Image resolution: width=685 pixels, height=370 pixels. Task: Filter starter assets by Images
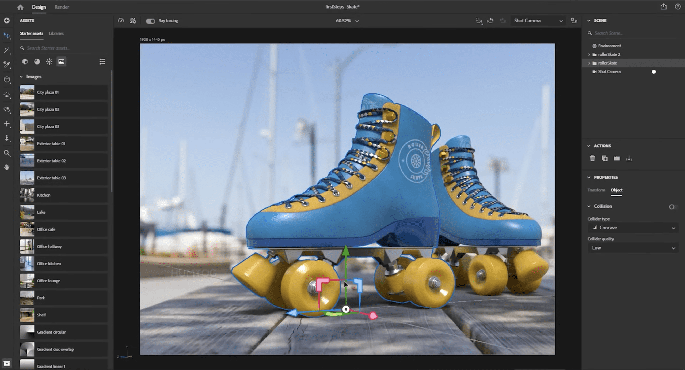[x=61, y=62]
